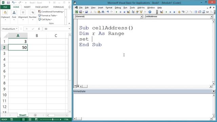Toggle breakpoint with the hand icon
The width and height of the screenshot is (217, 122).
179,12
